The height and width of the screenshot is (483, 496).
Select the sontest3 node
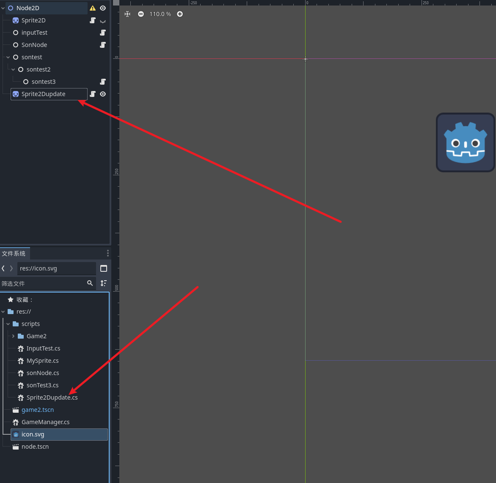(x=43, y=82)
